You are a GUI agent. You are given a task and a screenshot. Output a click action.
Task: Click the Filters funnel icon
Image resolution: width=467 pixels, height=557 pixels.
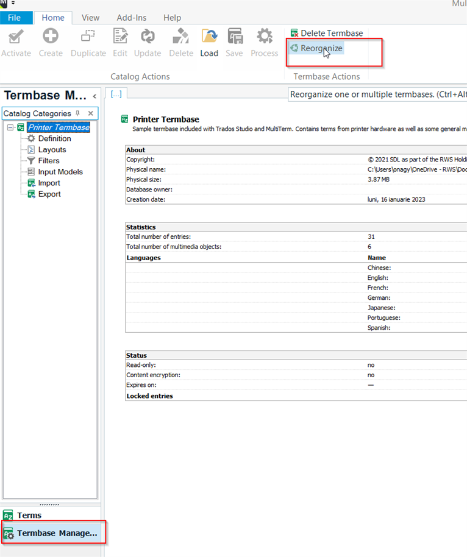pyautogui.click(x=31, y=160)
